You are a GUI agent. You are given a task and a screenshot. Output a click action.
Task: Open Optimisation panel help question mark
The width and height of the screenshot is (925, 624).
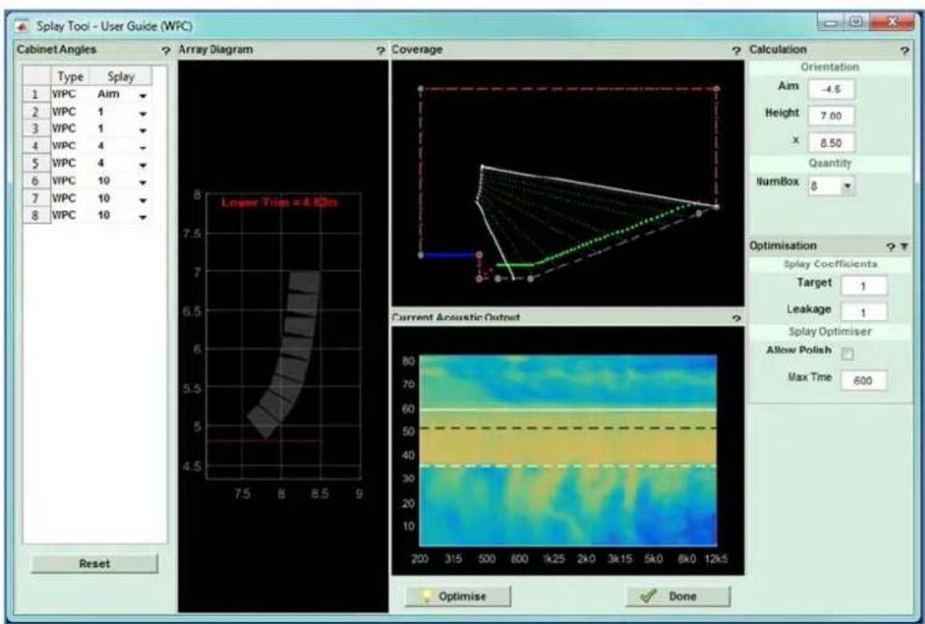891,247
